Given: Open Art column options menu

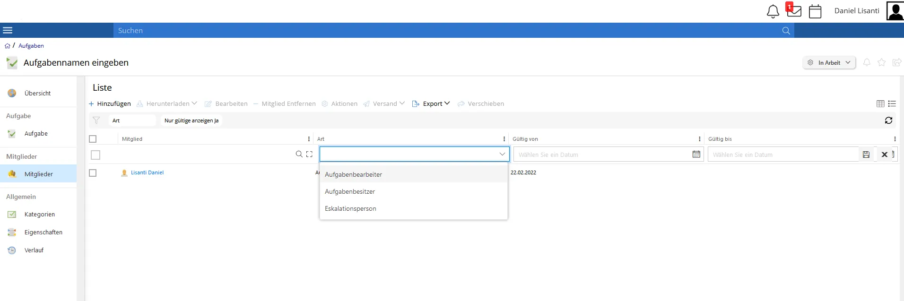Looking at the screenshot, I should (504, 139).
